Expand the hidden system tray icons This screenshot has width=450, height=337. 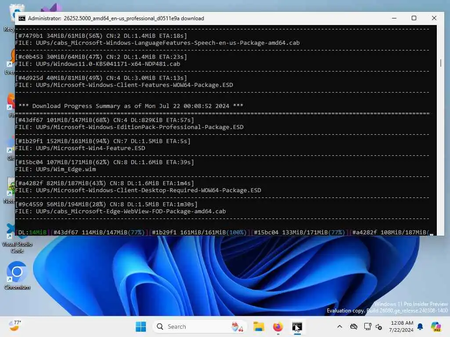point(340,326)
